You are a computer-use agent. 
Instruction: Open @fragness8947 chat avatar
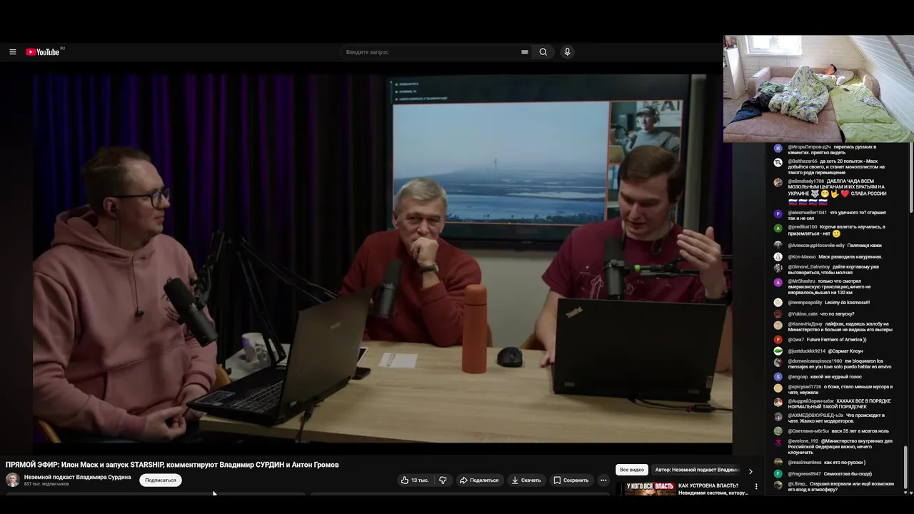click(778, 474)
